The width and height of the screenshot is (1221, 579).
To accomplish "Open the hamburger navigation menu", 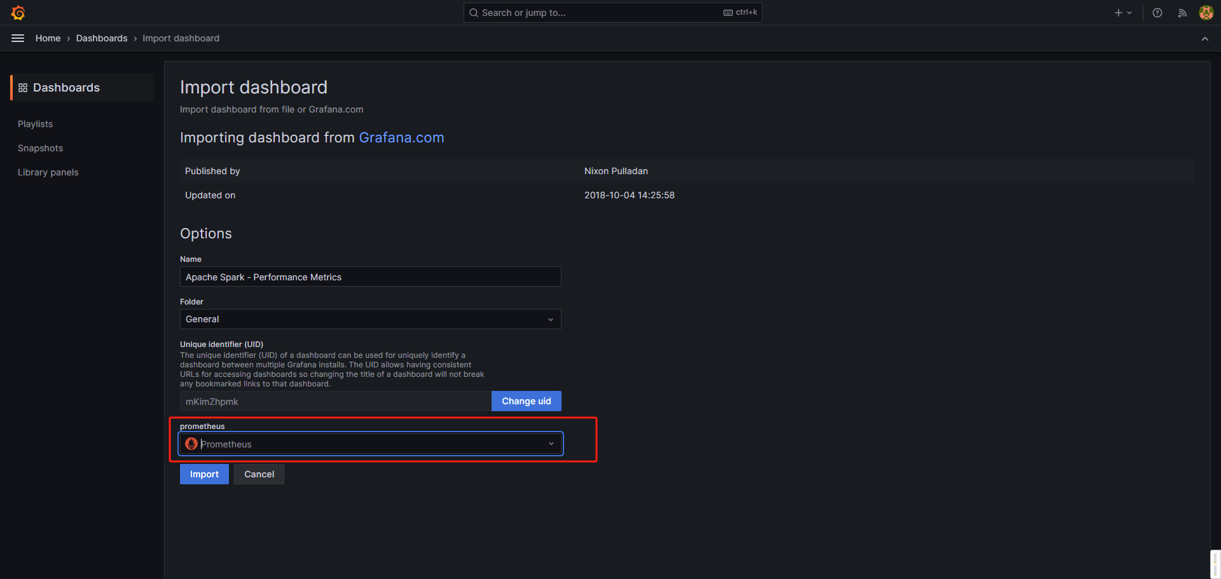I will (18, 38).
